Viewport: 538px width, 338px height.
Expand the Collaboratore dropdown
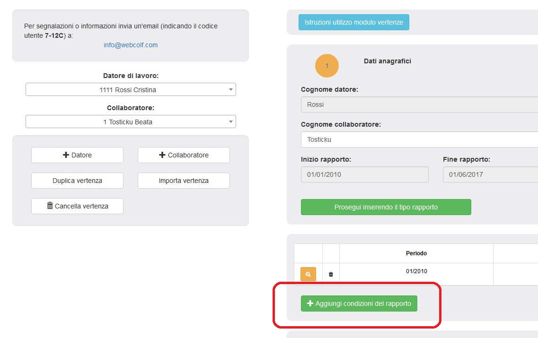point(131,121)
